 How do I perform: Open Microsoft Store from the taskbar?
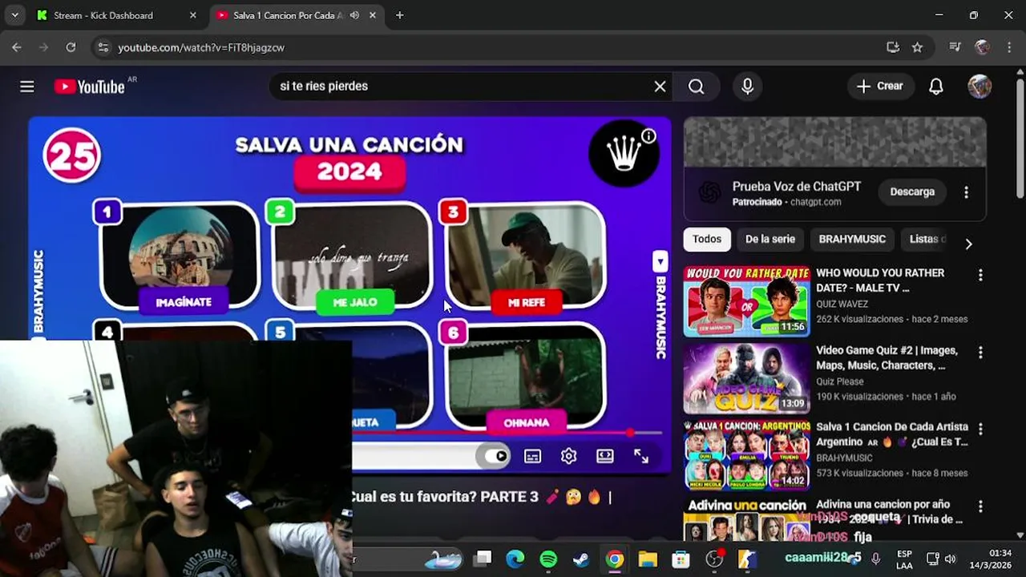[681, 559]
